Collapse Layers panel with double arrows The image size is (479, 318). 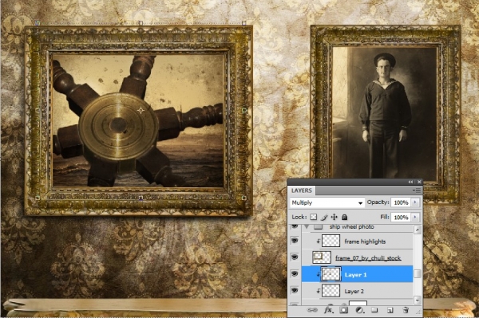pyautogui.click(x=410, y=182)
